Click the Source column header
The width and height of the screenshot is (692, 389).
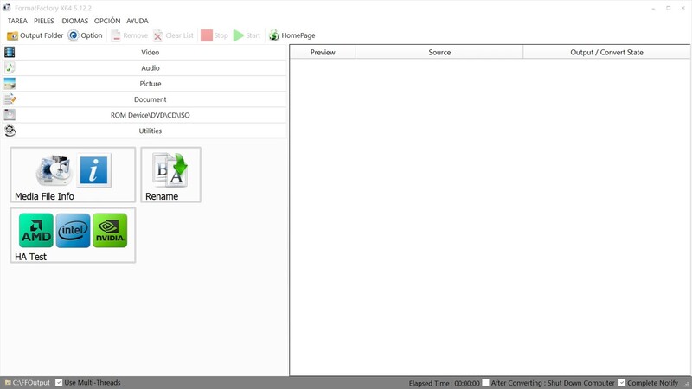[439, 52]
